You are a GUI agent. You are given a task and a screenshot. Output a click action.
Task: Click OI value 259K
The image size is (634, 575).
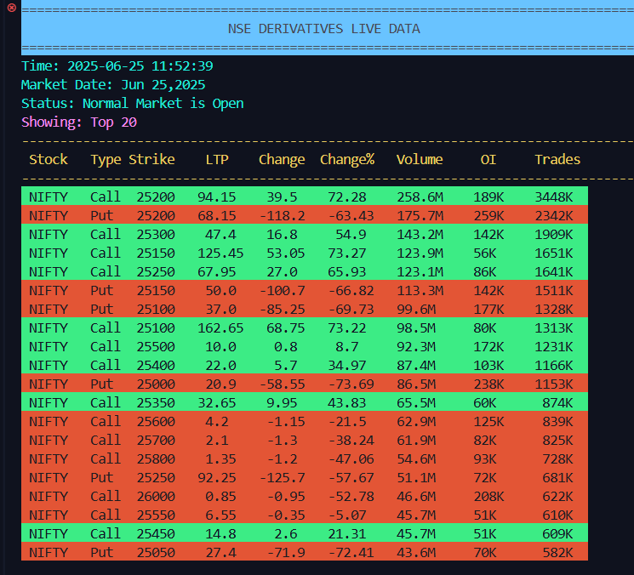coord(488,215)
